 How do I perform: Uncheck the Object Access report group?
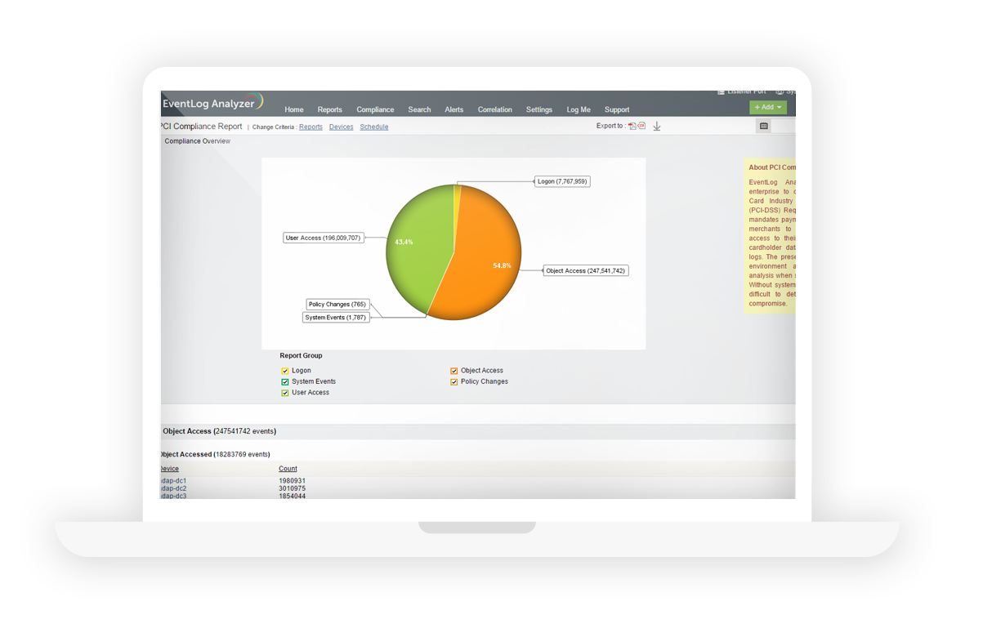454,371
